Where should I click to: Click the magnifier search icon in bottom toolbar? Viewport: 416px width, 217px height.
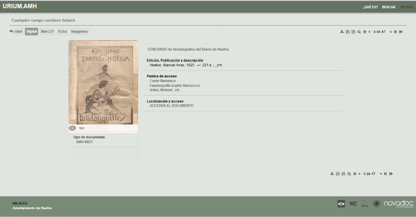tap(349, 174)
